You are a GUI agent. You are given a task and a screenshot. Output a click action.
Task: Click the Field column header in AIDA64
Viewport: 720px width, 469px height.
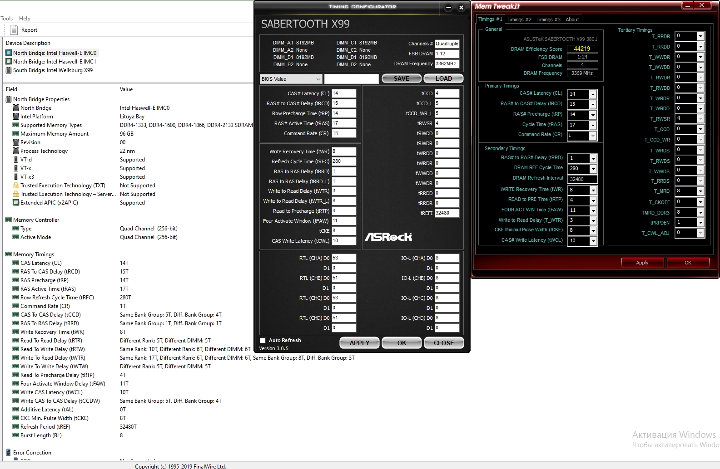pos(12,89)
